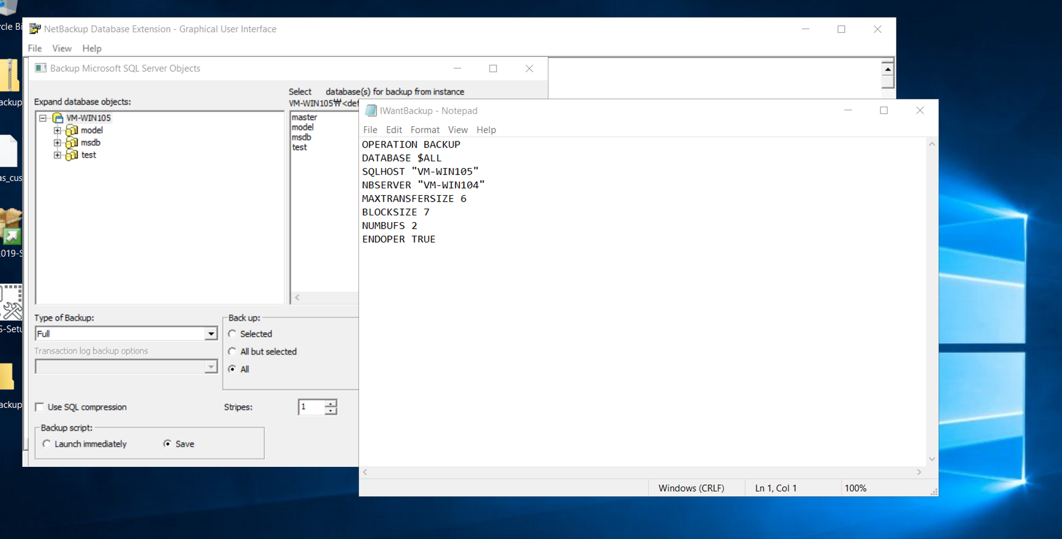
Task: Select master in database list
Action: coord(304,117)
